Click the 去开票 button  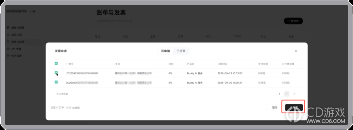point(294,107)
